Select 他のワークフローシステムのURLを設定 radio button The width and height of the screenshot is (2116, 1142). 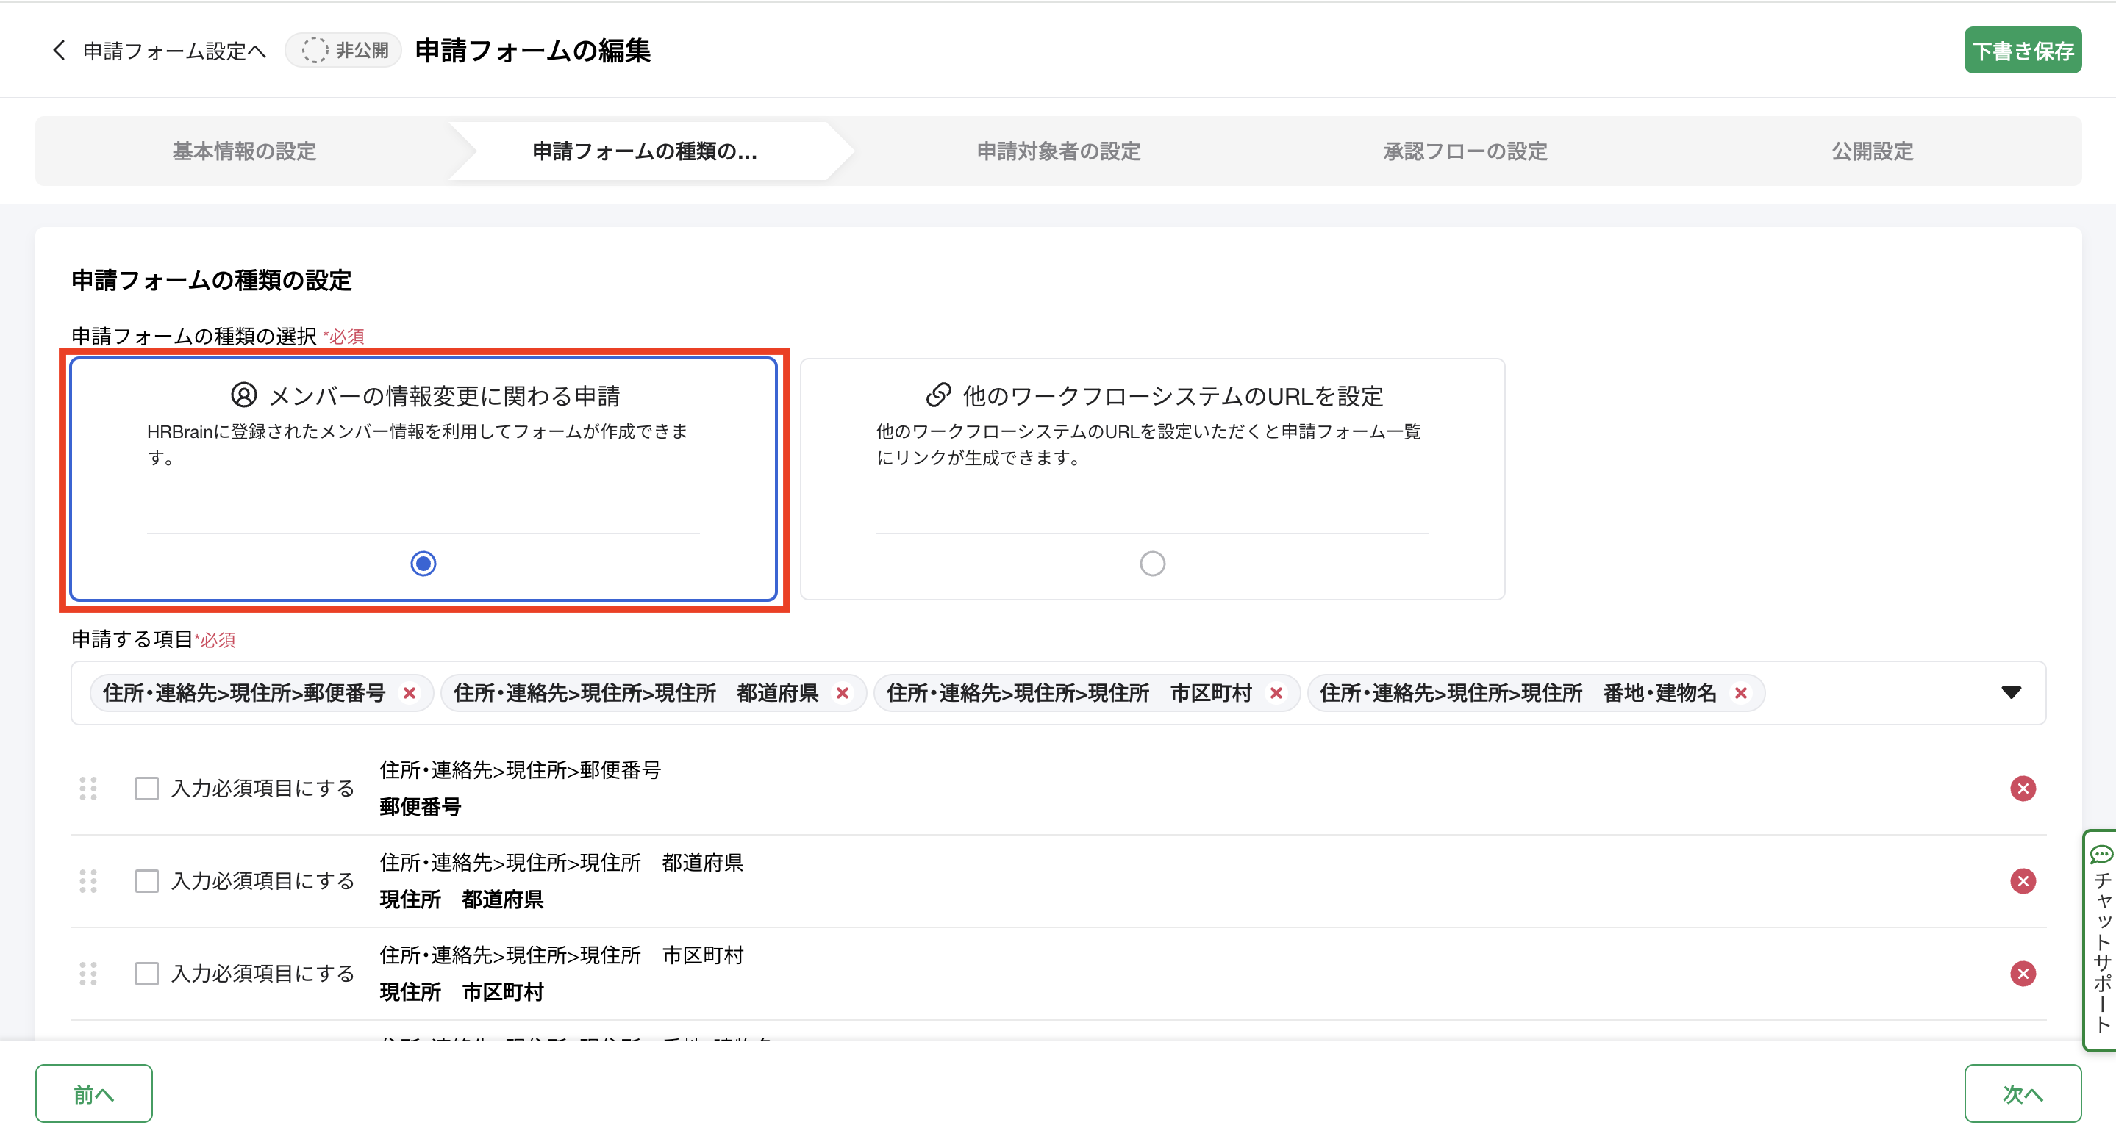pyautogui.click(x=1151, y=563)
